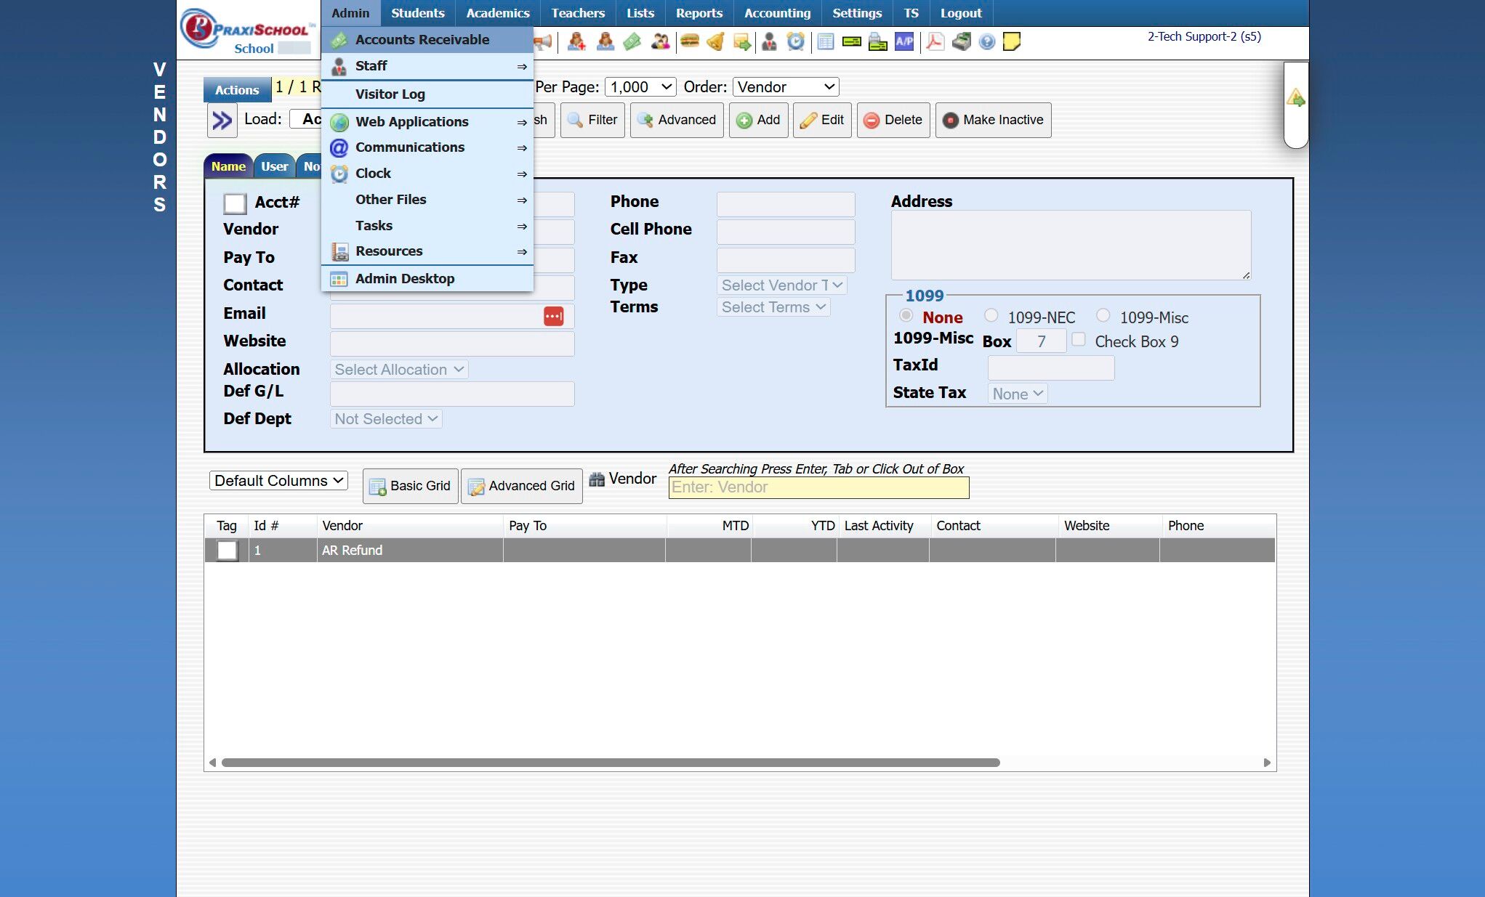Expand the Default Columns dropdown
This screenshot has height=897, width=1485.
point(278,481)
